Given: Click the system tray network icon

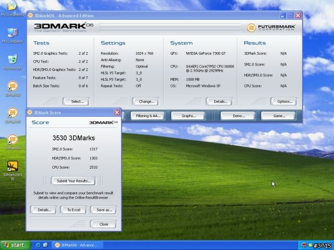Looking at the screenshot, I should click(304, 245).
